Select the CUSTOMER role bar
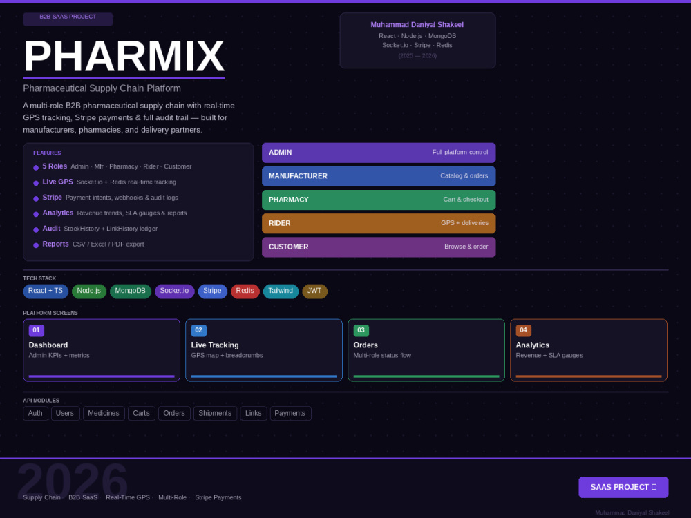This screenshot has height=518, width=691. [x=379, y=247]
